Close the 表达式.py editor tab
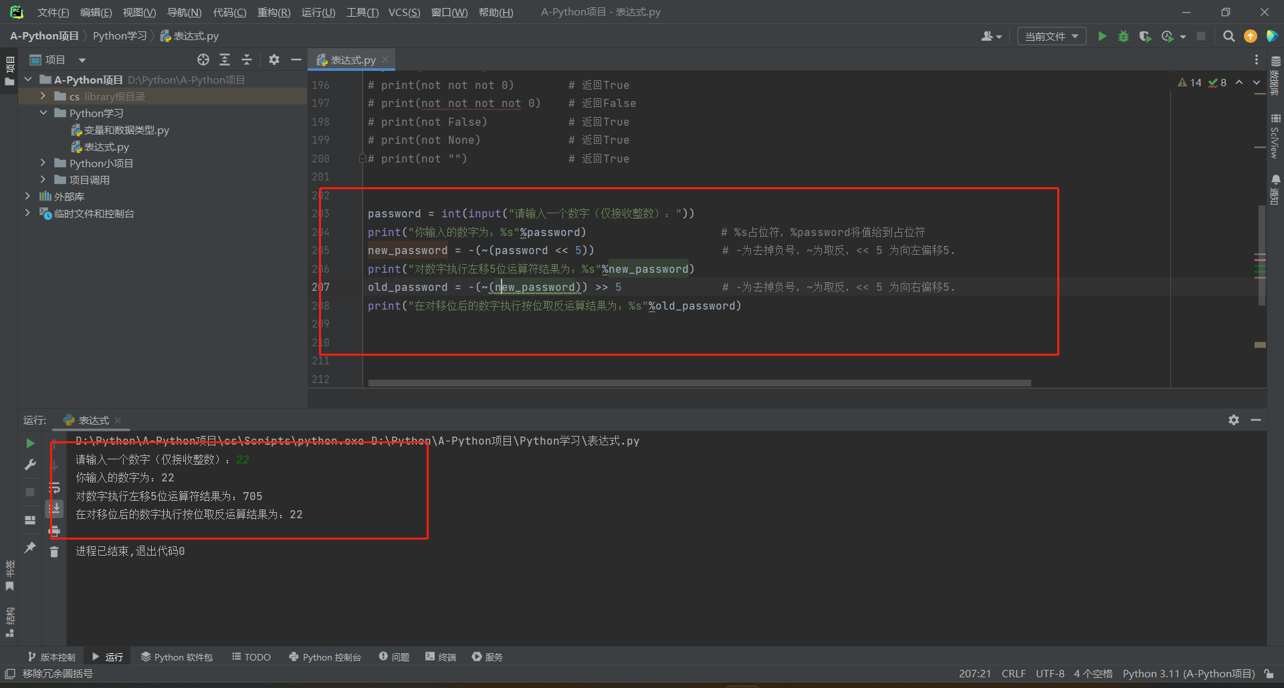This screenshot has height=688, width=1284. coord(385,60)
